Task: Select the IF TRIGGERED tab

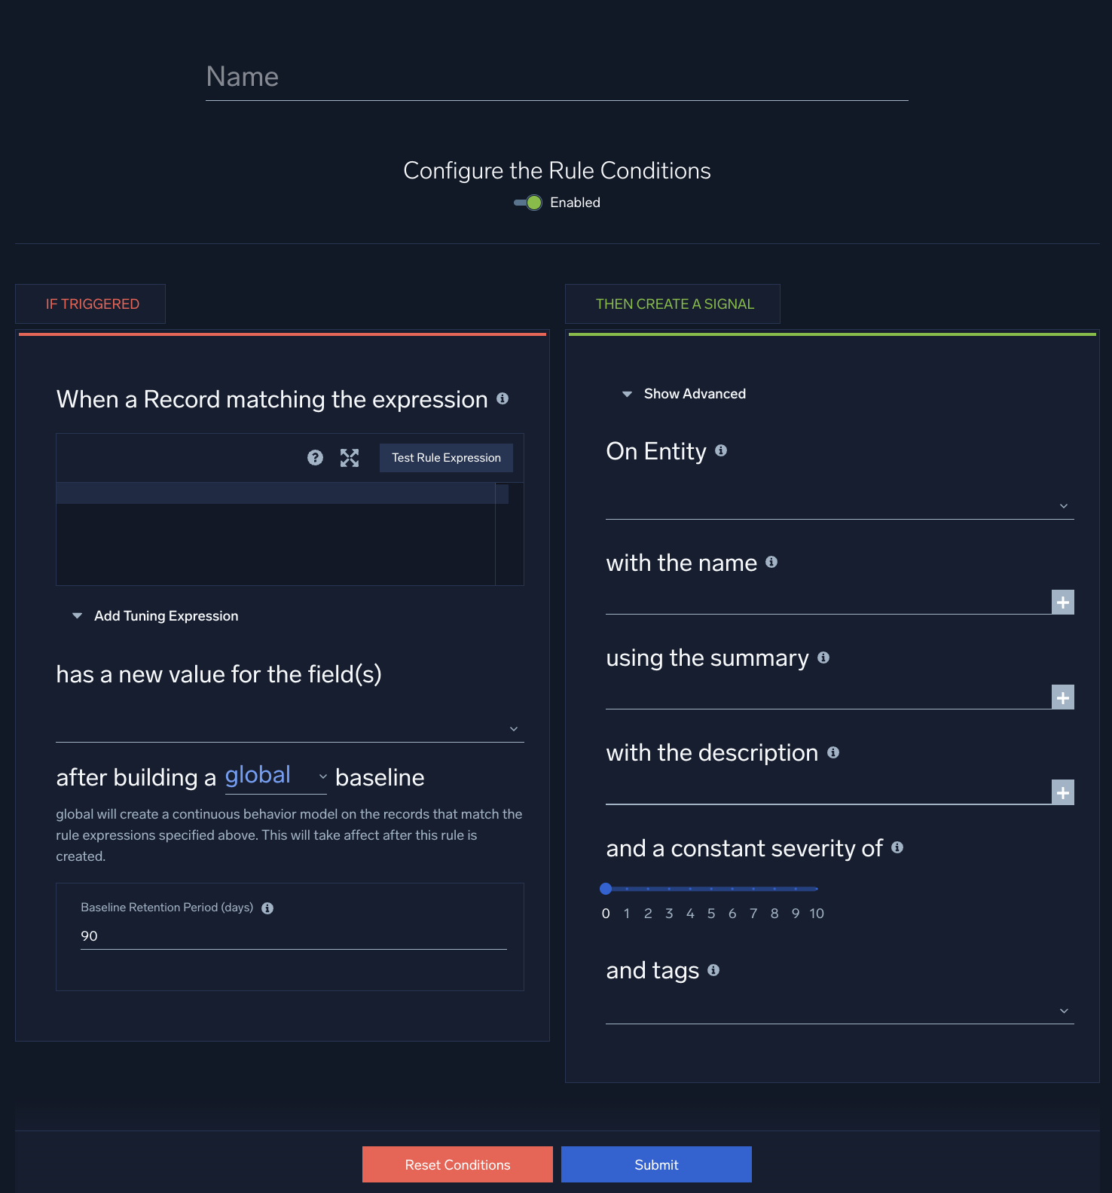Action: (x=92, y=304)
